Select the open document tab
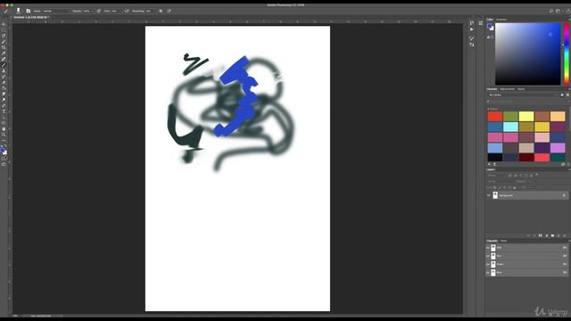 click(31, 17)
